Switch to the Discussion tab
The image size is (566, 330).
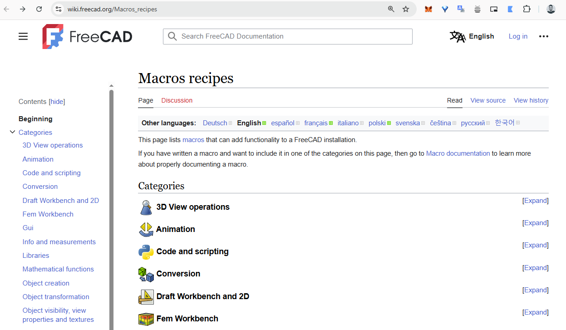177,100
